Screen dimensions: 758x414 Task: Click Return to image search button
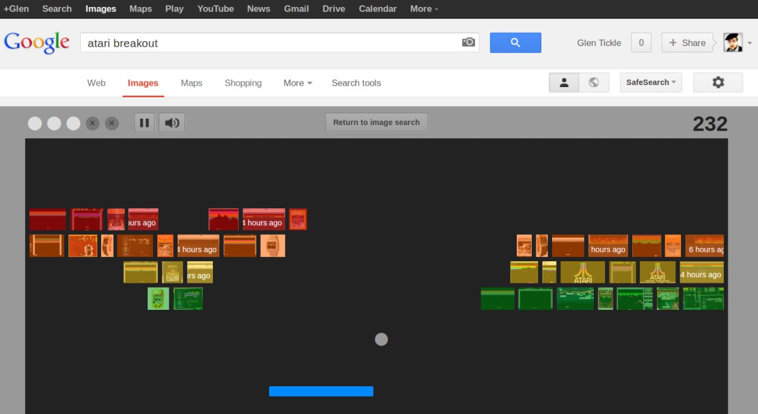tap(376, 122)
